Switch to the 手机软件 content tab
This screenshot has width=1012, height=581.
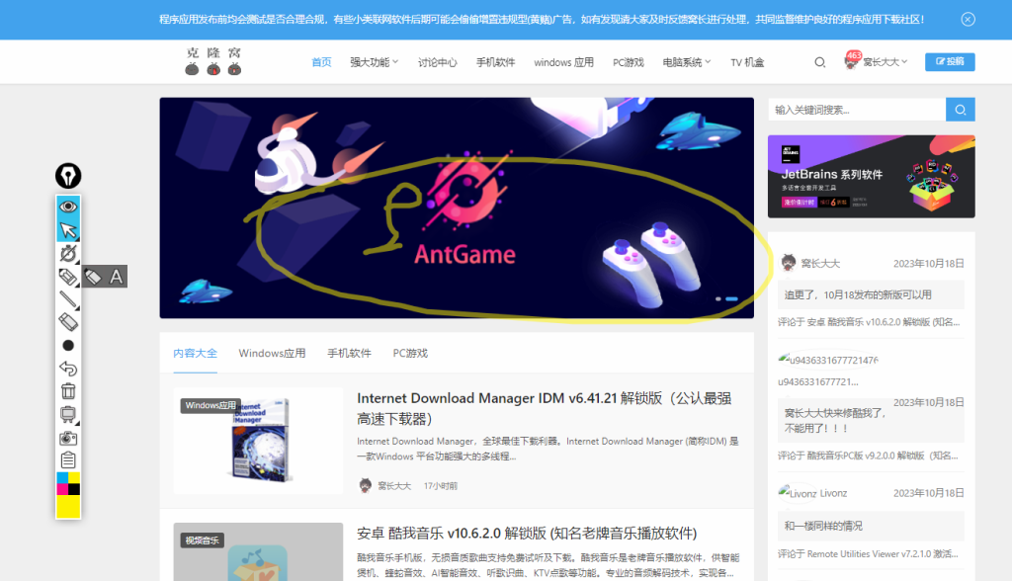point(349,353)
